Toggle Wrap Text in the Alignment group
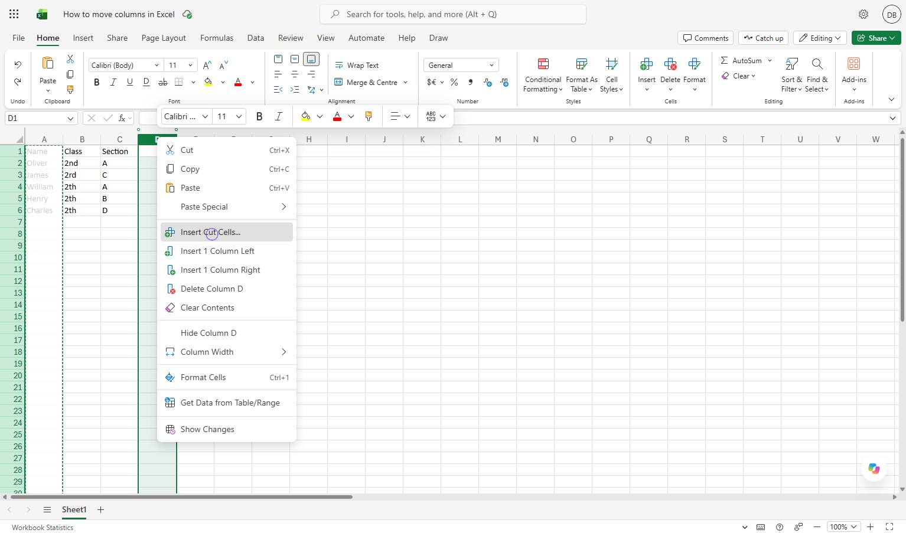The height and width of the screenshot is (533, 906). [357, 66]
